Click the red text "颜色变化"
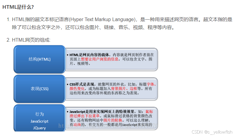The image size is (234, 136). 77,89
